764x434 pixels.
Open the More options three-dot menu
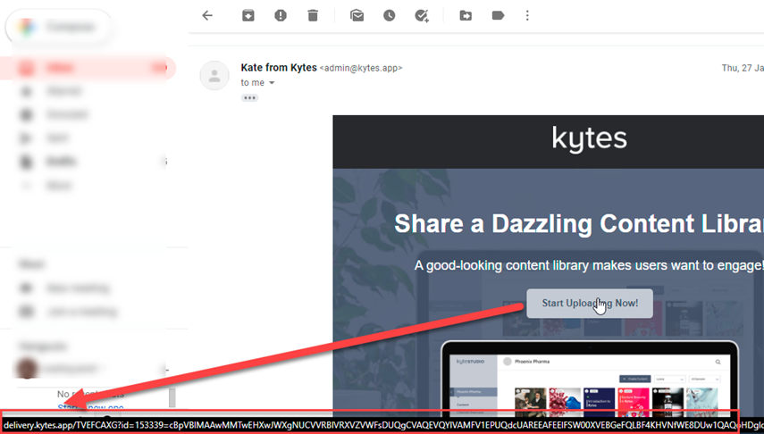coord(527,15)
